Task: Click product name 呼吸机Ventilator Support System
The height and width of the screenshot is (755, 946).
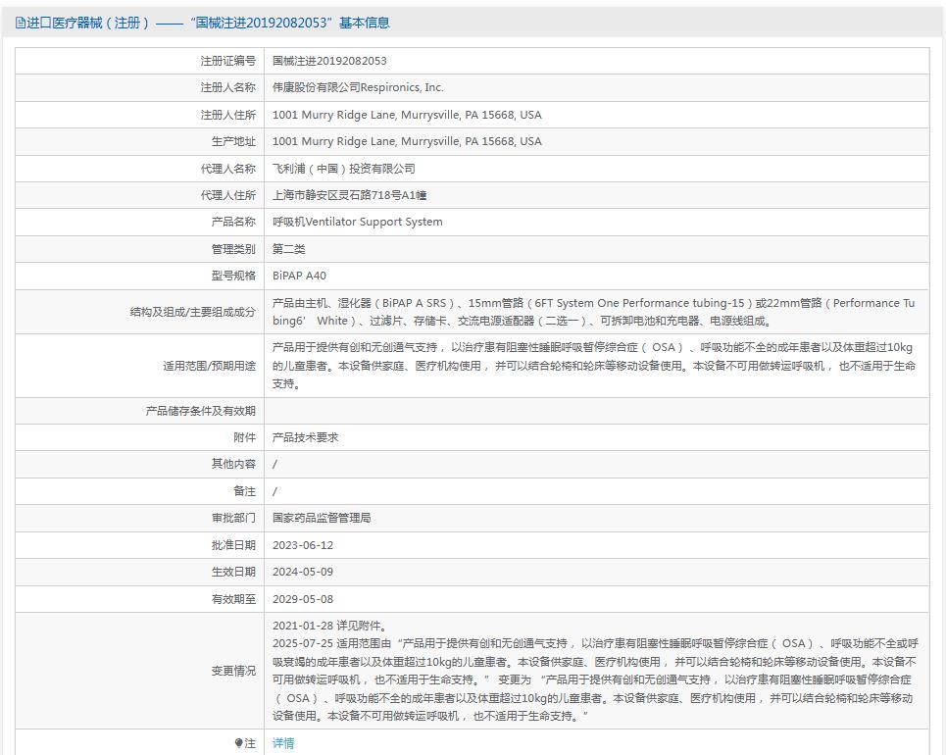Action: click(357, 222)
